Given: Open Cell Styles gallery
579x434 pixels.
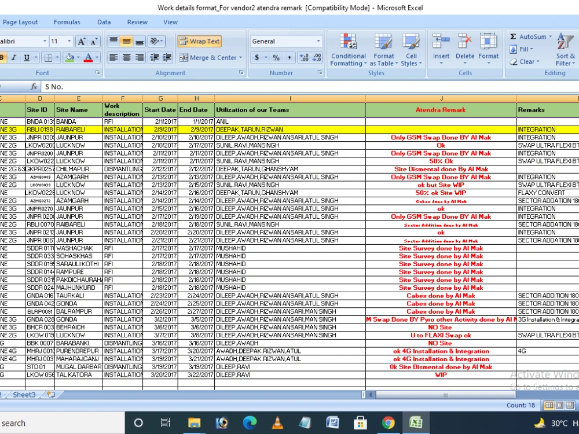Looking at the screenshot, I should (411, 50).
